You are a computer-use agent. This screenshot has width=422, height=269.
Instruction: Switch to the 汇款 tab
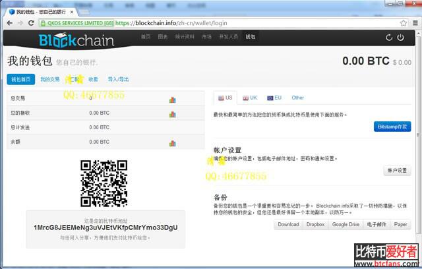pos(75,79)
